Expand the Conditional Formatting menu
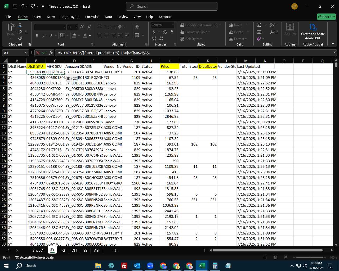The height and width of the screenshot is (271, 339). (200, 25)
